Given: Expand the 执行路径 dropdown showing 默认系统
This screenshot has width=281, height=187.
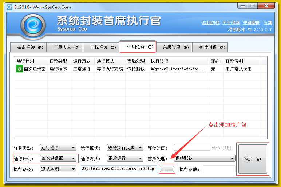Looking at the screenshot, I should tap(58, 169).
